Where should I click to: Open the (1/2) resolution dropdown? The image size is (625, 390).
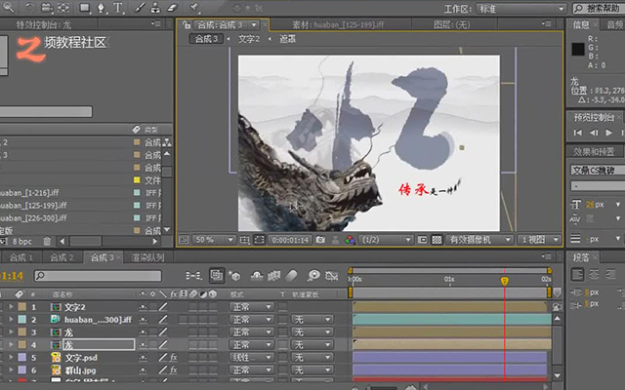point(386,240)
